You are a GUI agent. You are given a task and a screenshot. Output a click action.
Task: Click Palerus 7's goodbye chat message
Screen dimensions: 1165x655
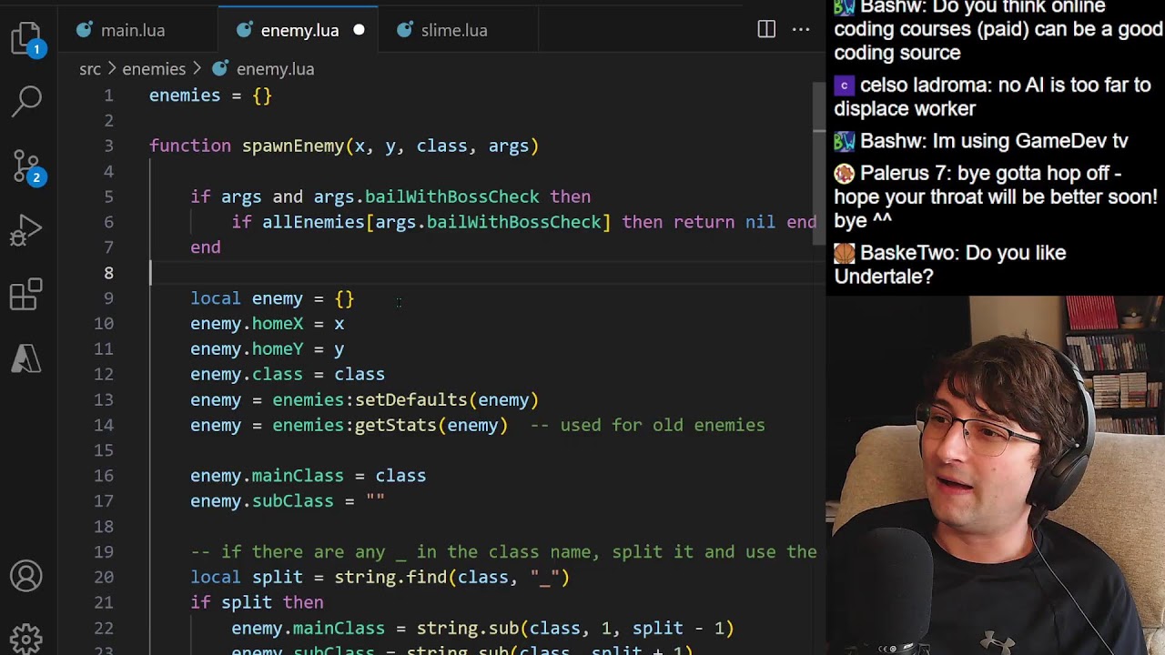[996, 196]
